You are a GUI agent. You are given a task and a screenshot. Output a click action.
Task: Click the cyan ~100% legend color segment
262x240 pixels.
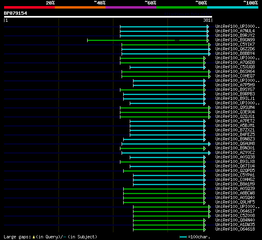pyautogui.click(x=233, y=7)
